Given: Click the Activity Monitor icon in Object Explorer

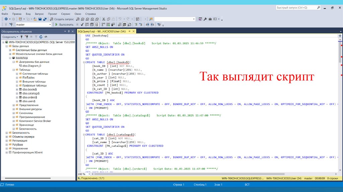Looking at the screenshot, I should click(x=46, y=37).
